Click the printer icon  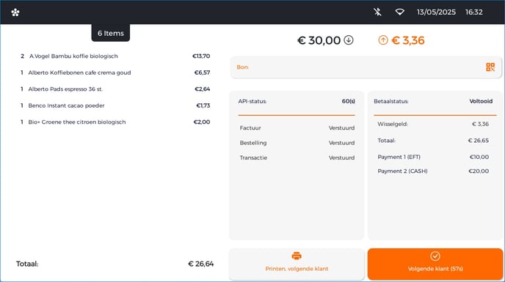pos(297,256)
